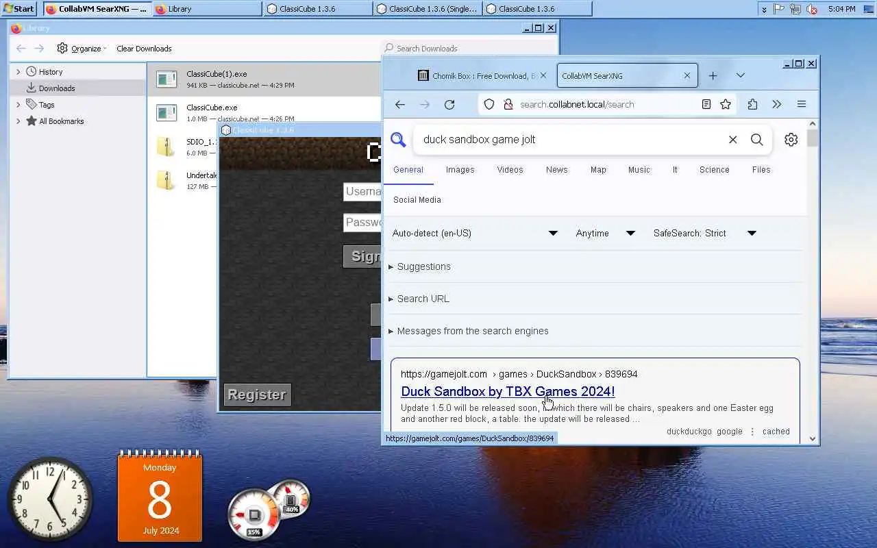Image resolution: width=877 pixels, height=548 pixels.
Task: Click the taskbar clock 5:04 PM
Action: tap(841, 9)
